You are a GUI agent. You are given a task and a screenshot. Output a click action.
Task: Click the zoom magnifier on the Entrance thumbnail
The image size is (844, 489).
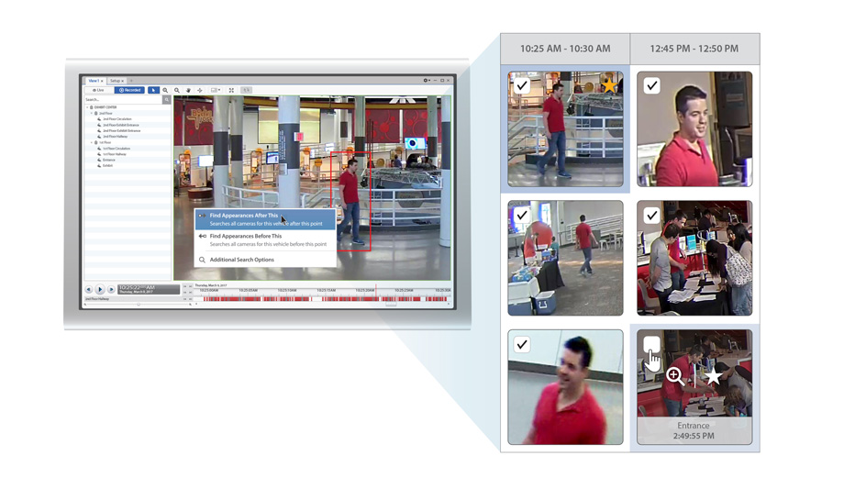coord(674,375)
